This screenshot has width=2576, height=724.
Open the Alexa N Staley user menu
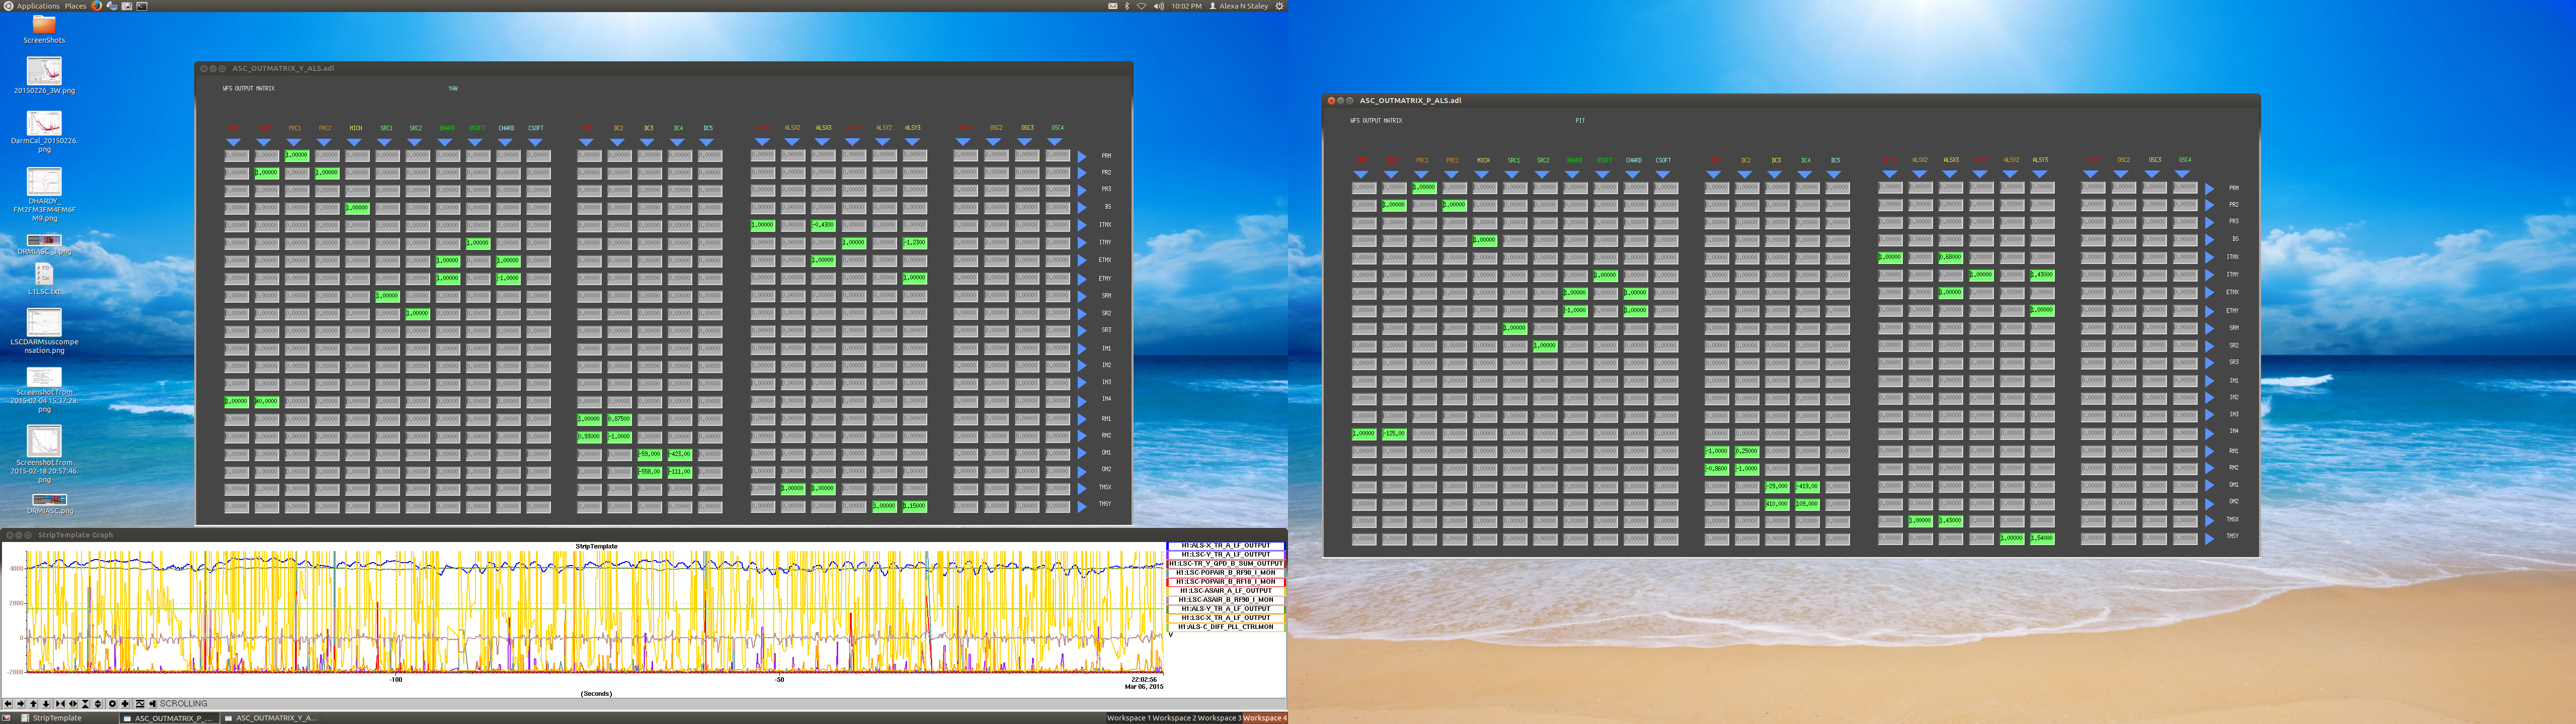[1239, 6]
